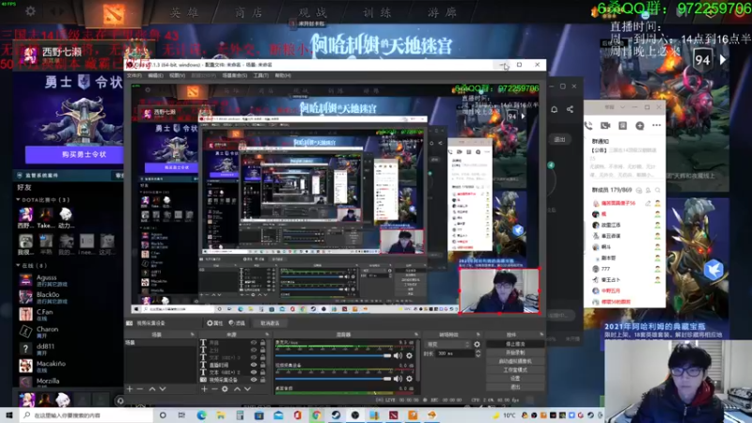This screenshot has width=752, height=423.
Task: Start video call in QQ group window
Action: pos(605,126)
